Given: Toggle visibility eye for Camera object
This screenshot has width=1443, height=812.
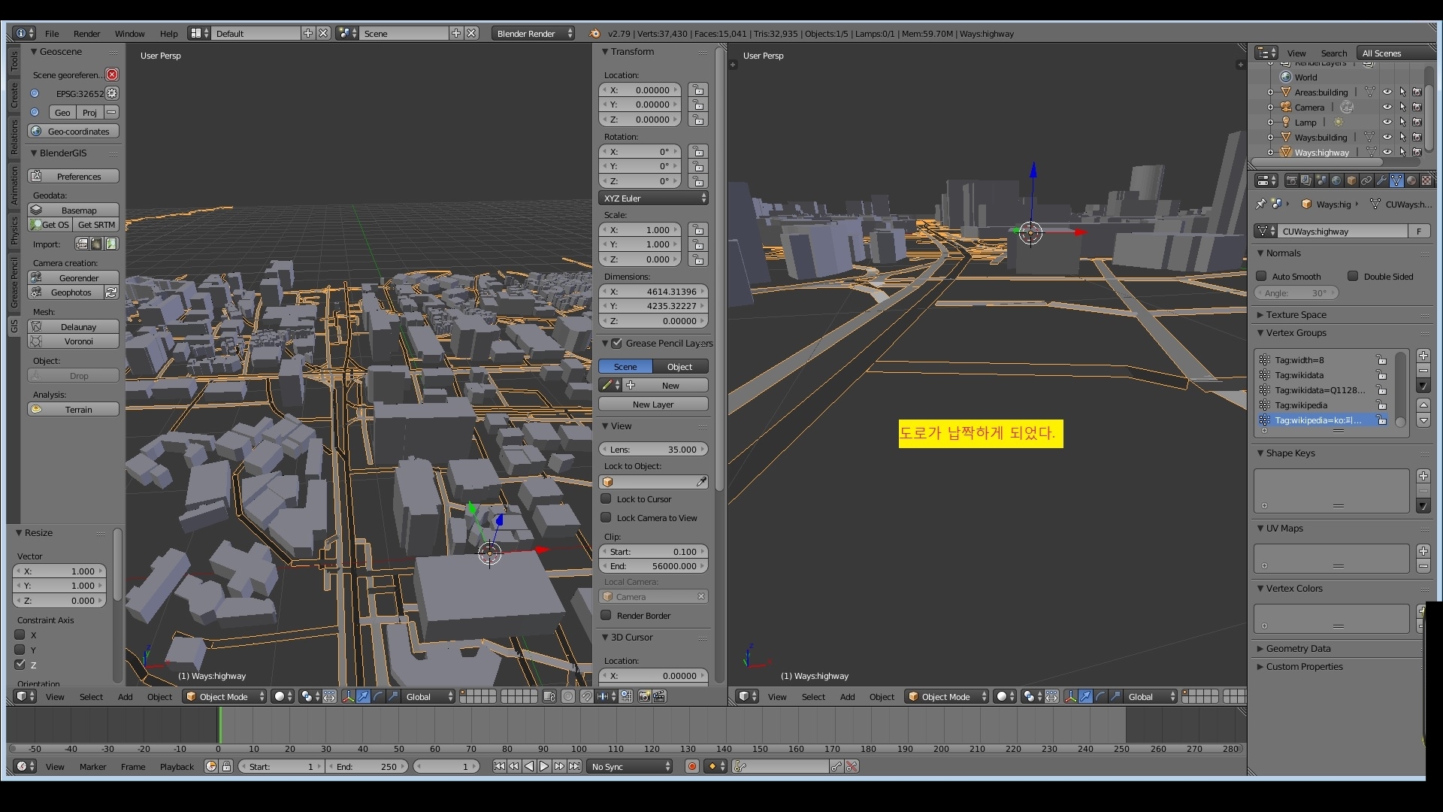Looking at the screenshot, I should 1387,108.
